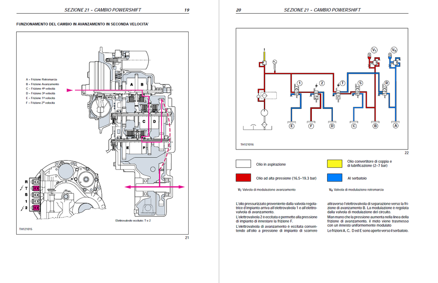Click the right page 'SEZIONE 21 - CAMBIO POWERSHIFT' header
This screenshot has height=283, width=438.
[322, 10]
